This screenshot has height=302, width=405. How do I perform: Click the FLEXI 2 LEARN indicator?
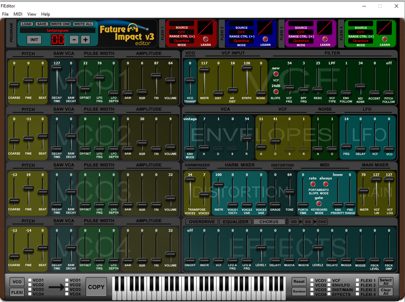coord(265,39)
